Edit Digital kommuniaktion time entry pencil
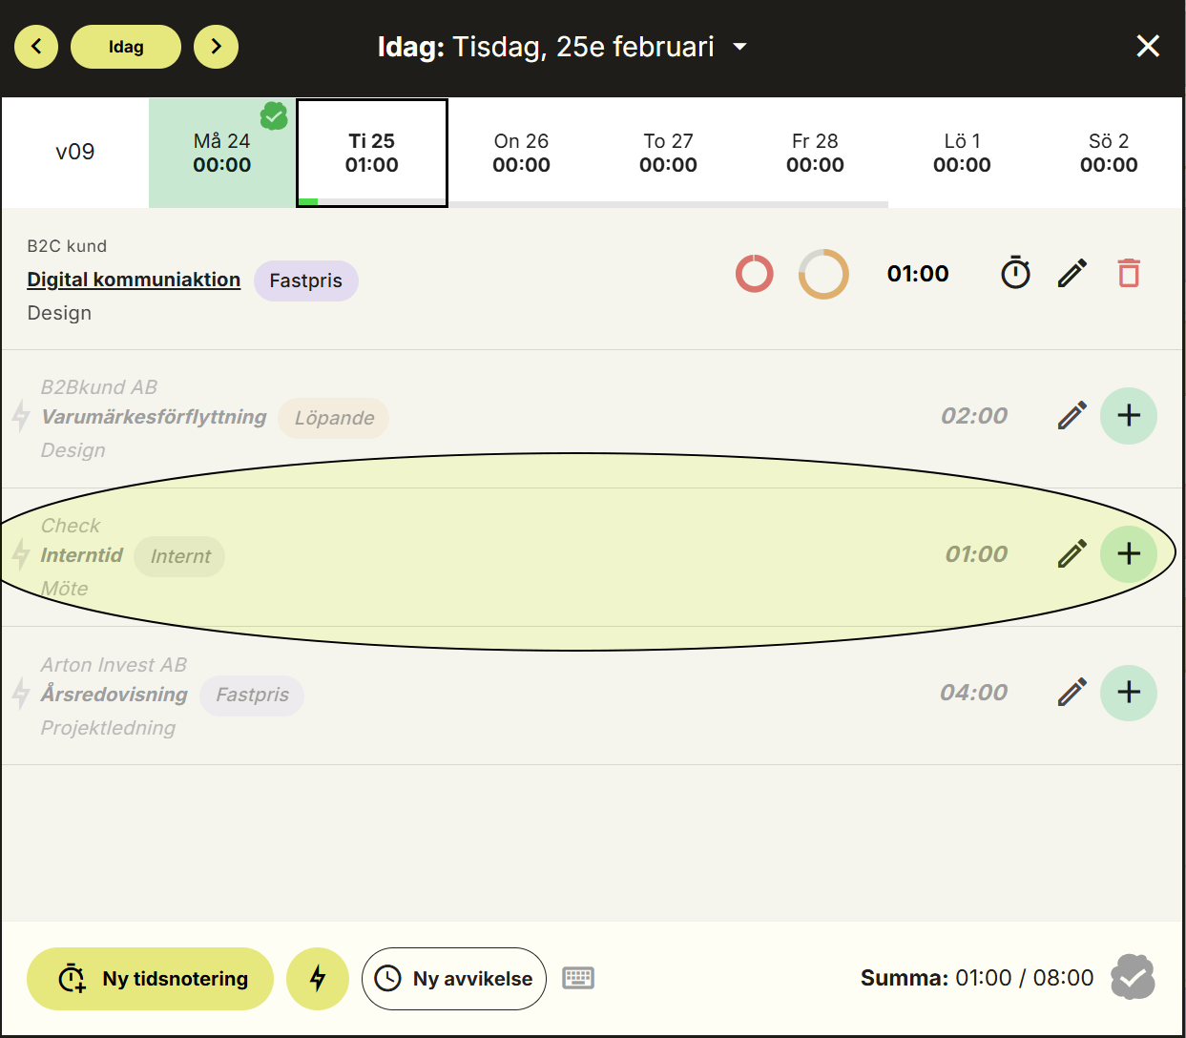1186x1038 pixels. [x=1072, y=273]
